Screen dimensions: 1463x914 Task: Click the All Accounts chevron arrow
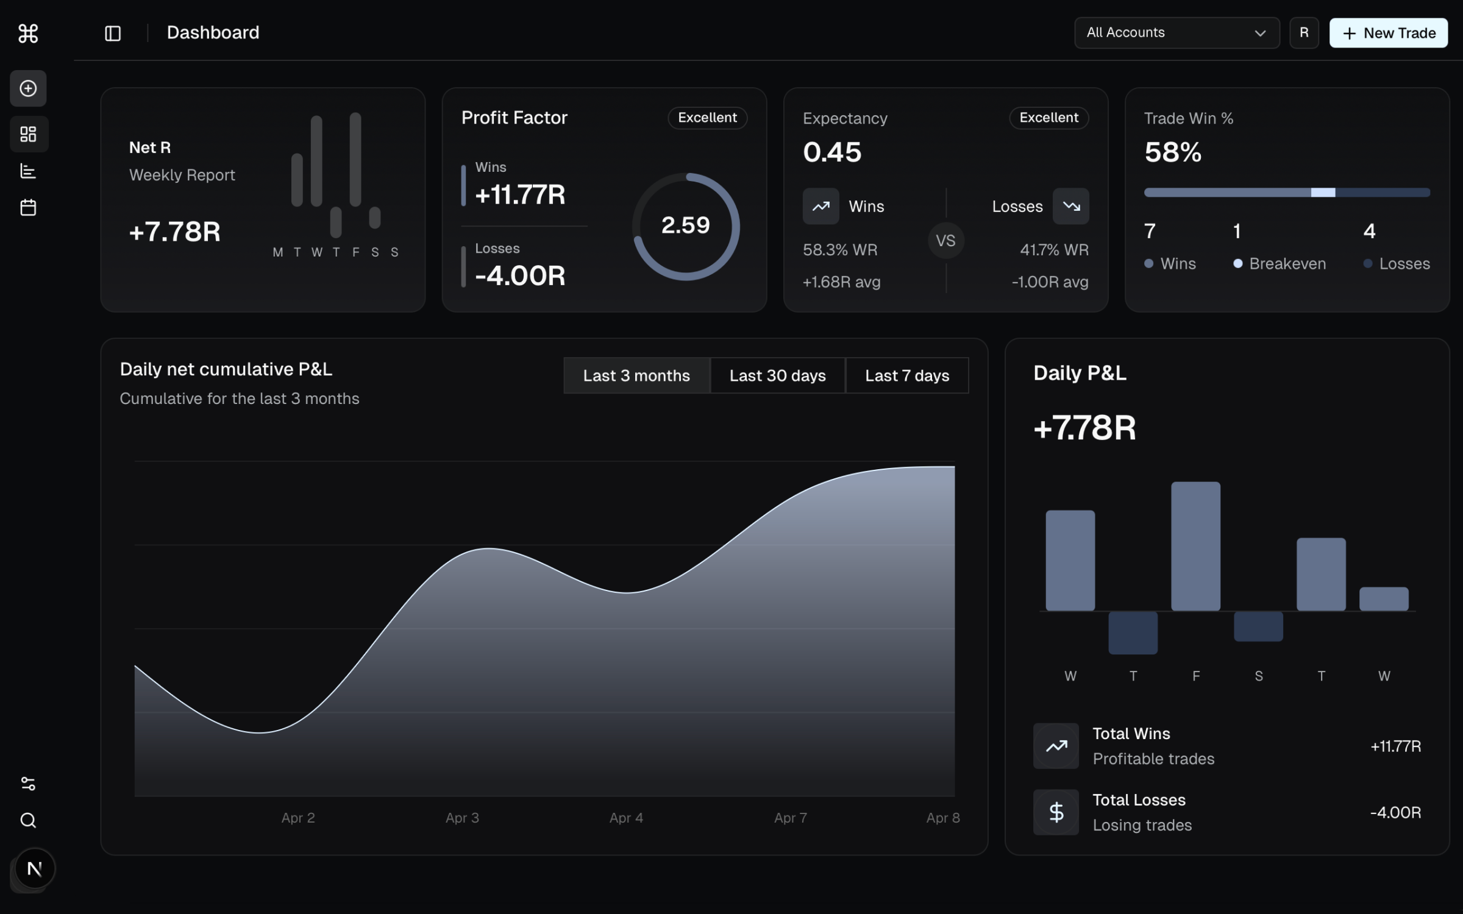1260,34
